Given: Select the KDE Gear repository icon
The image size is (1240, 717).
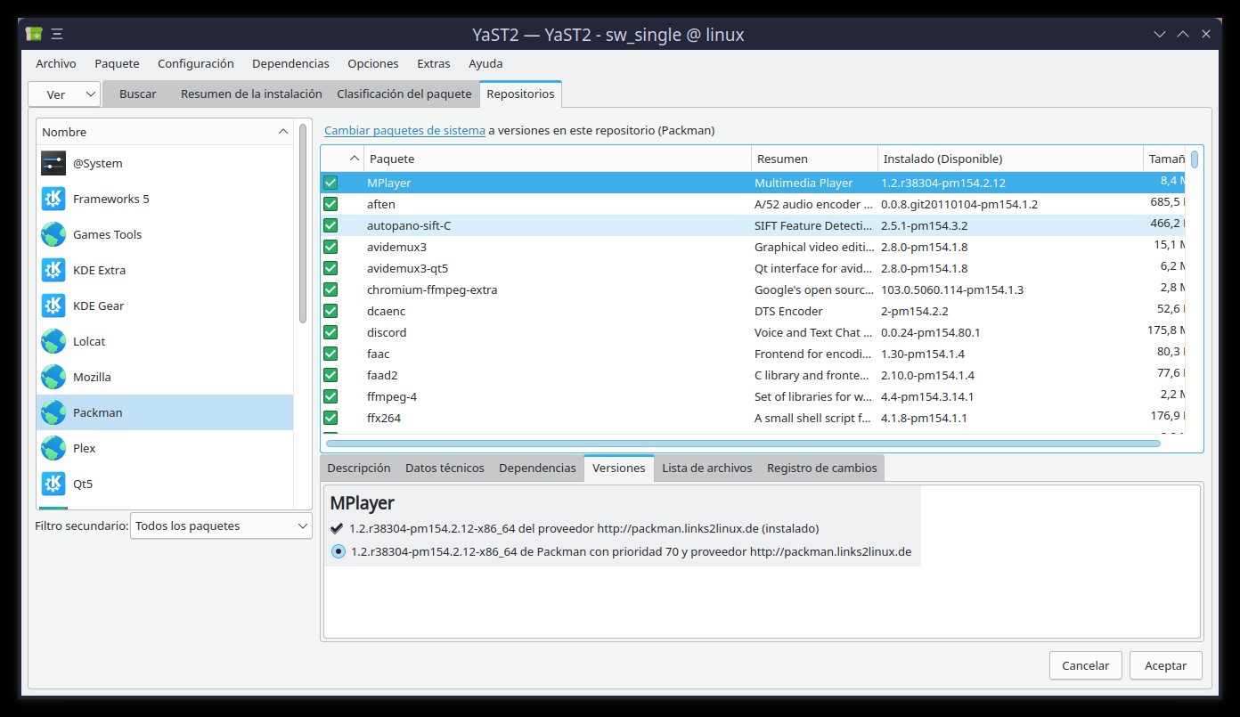Looking at the screenshot, I should [53, 306].
